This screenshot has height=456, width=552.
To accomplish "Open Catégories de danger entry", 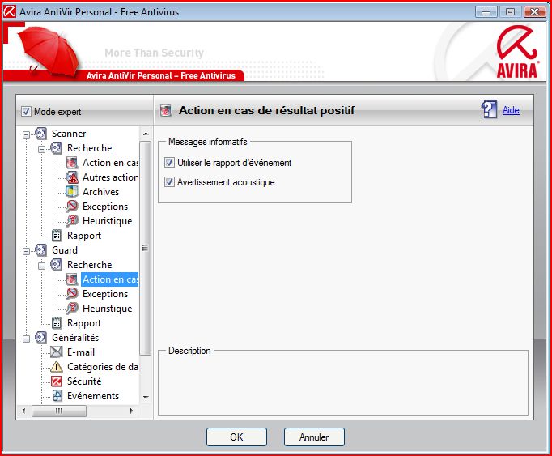I will tap(103, 367).
